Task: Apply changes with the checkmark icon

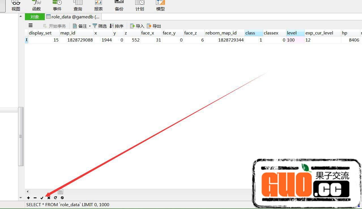Action: pos(42,198)
